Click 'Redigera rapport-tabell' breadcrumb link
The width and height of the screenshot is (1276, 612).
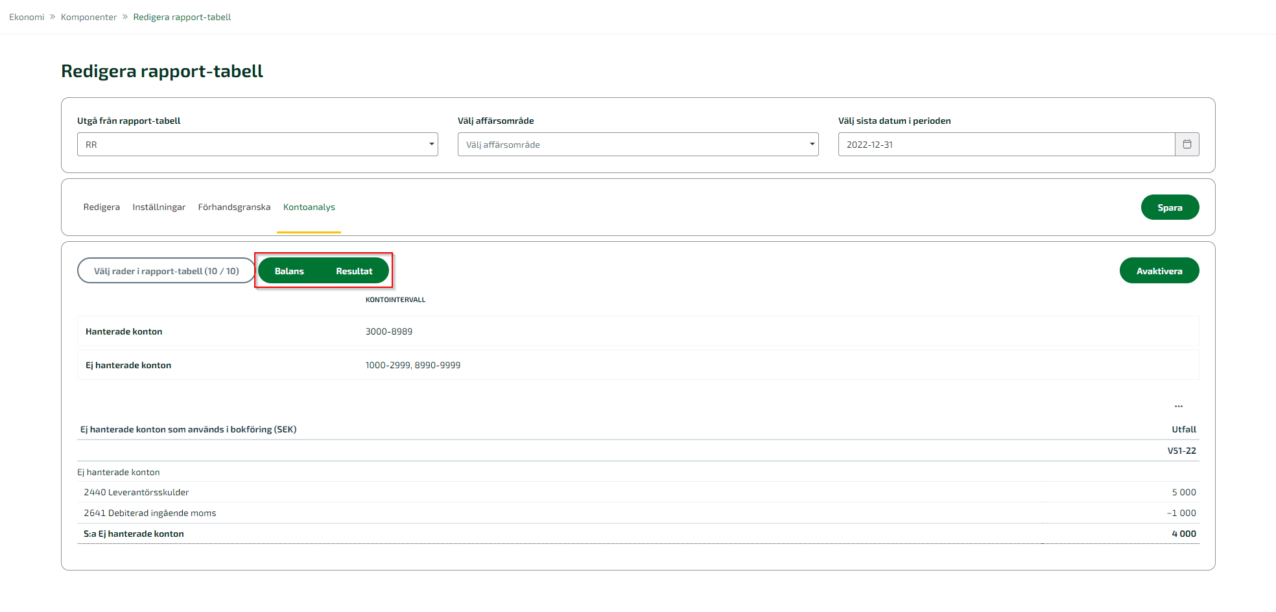point(182,17)
